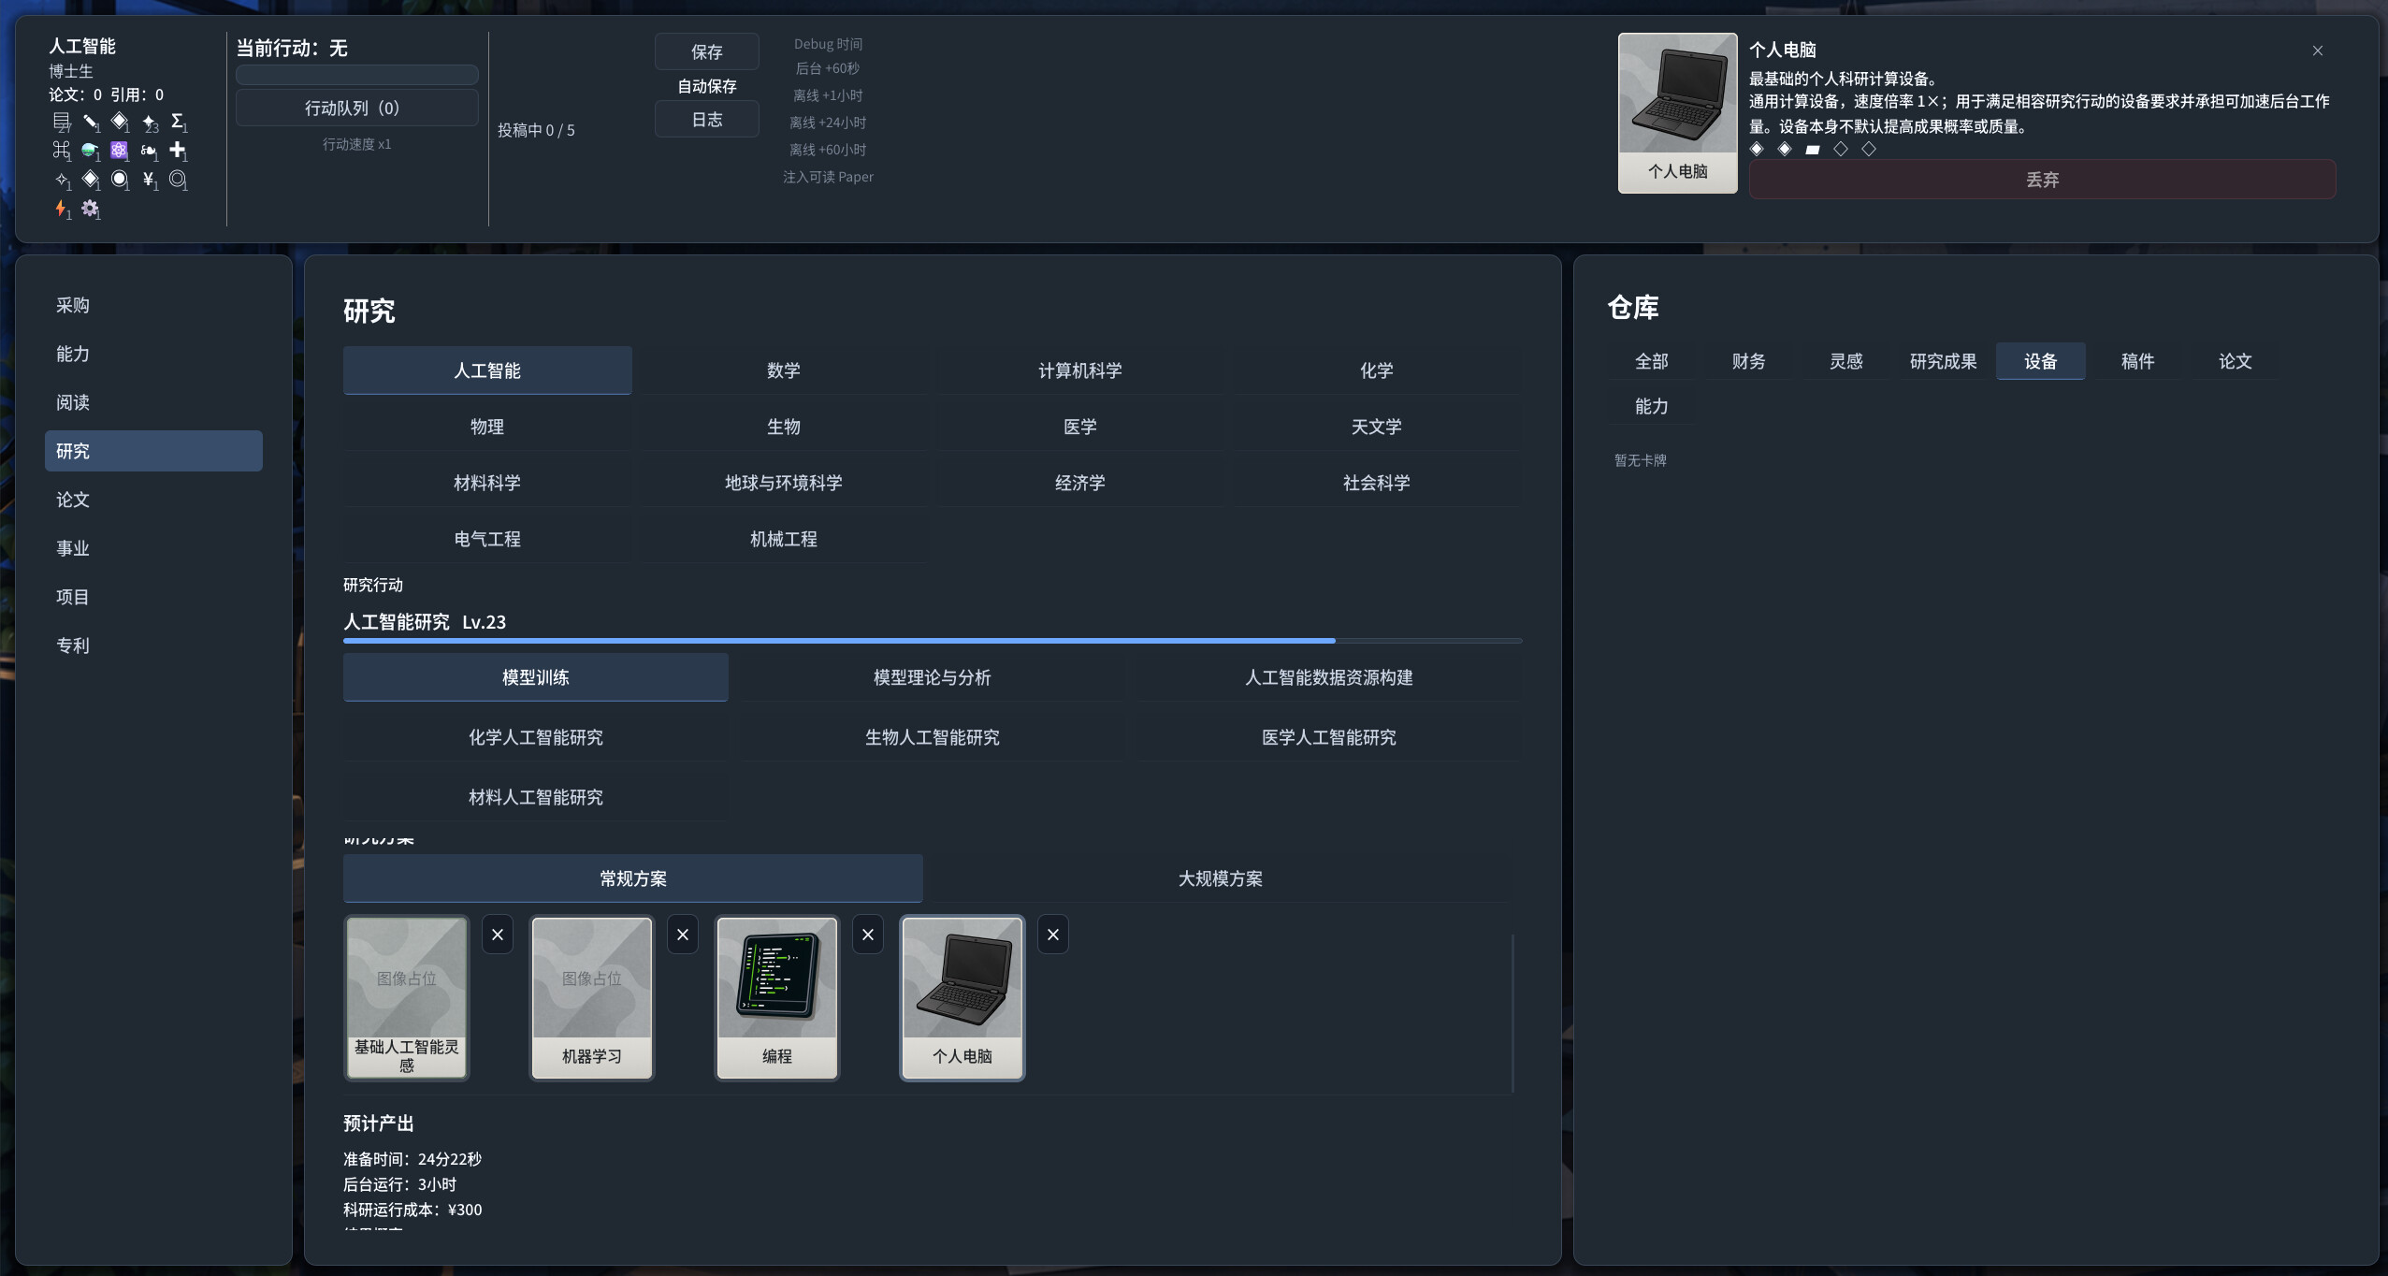
Task: Click the pencil-shaped skill icon
Action: [x=91, y=122]
